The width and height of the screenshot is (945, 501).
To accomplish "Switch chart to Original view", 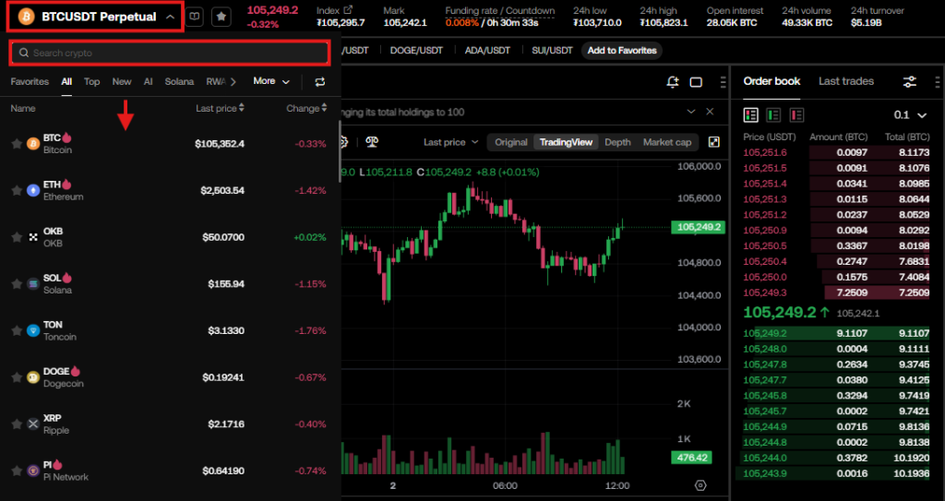I will [511, 142].
